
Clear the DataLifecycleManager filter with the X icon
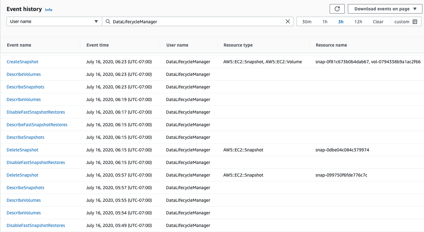pos(287,21)
